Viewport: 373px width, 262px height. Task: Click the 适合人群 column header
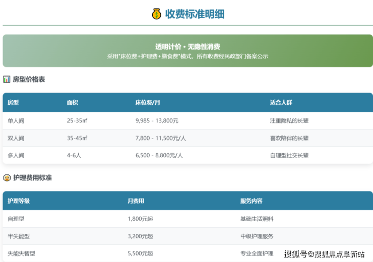pyautogui.click(x=281, y=102)
